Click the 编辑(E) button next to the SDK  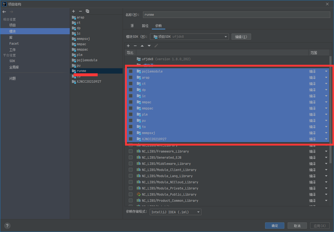tap(241, 36)
